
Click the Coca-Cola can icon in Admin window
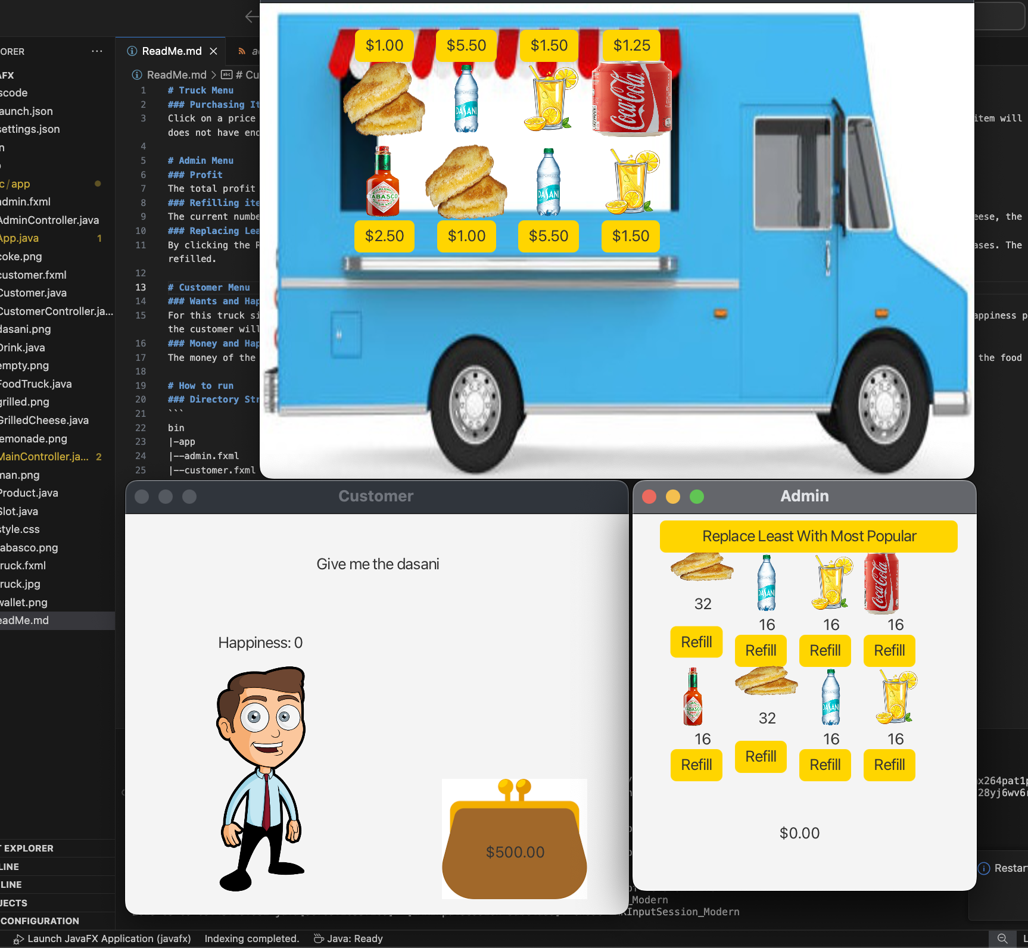[x=881, y=584]
